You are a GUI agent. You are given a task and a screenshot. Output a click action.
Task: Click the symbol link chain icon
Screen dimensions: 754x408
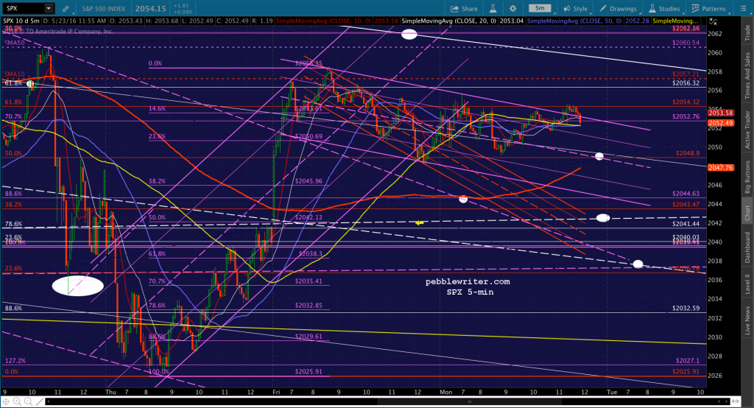(x=66, y=9)
